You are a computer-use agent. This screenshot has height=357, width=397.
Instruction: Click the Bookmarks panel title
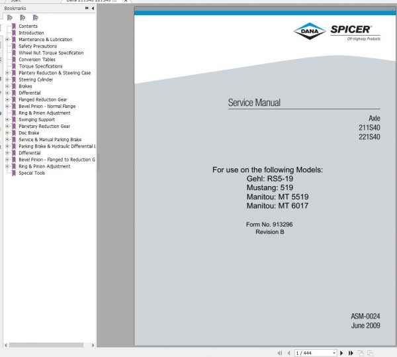[x=15, y=9]
